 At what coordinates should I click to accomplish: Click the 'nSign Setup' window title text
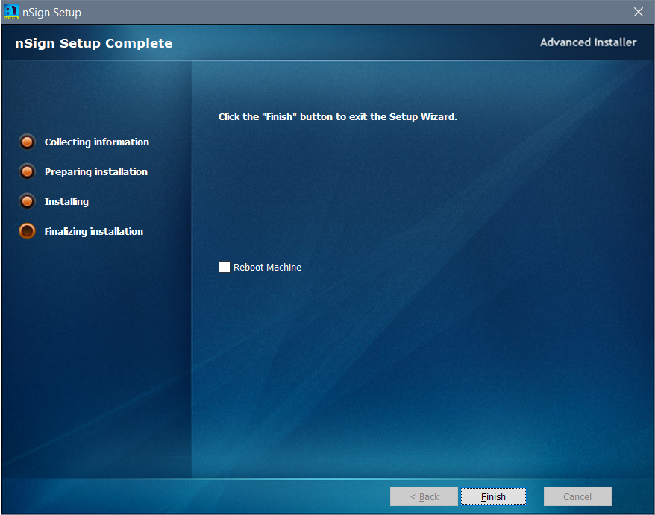[51, 13]
